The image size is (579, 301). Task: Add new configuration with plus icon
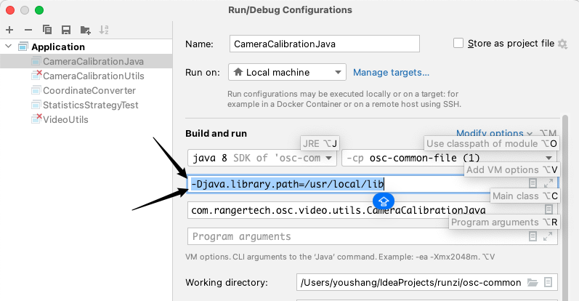[9, 30]
